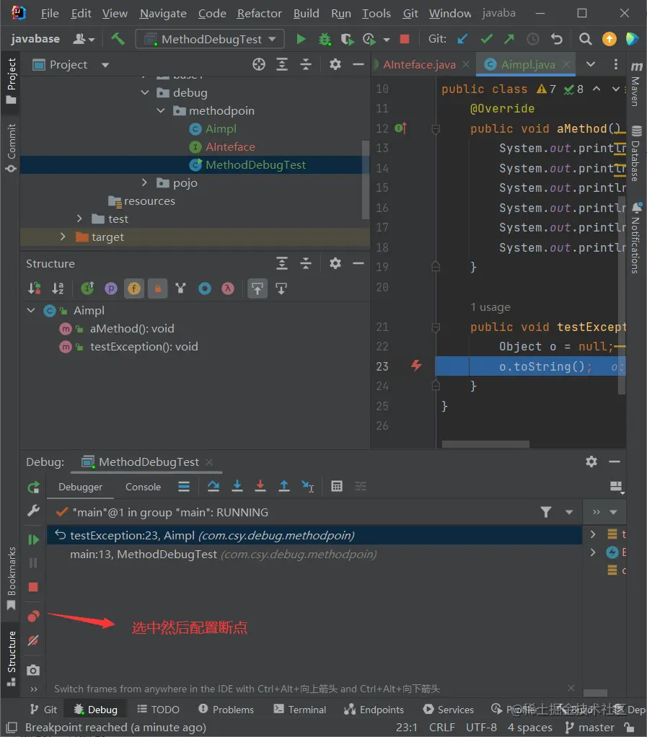Toggle show fields f icon

click(x=134, y=288)
